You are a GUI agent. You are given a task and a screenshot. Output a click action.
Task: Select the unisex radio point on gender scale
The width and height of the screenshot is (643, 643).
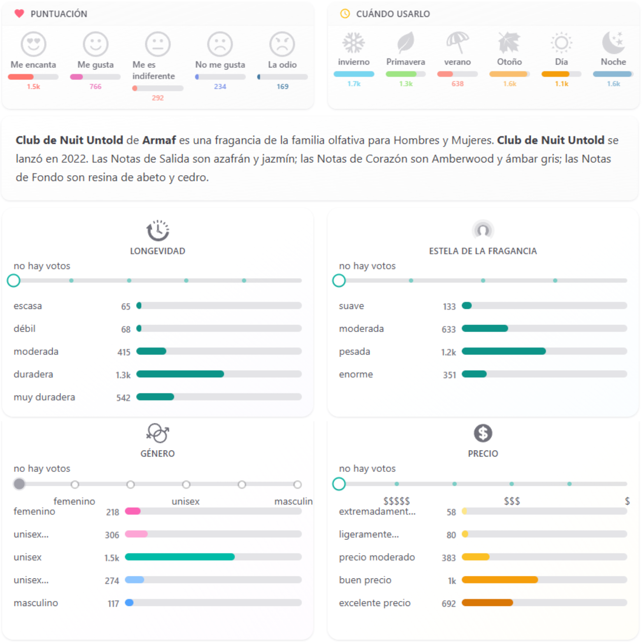pos(186,485)
